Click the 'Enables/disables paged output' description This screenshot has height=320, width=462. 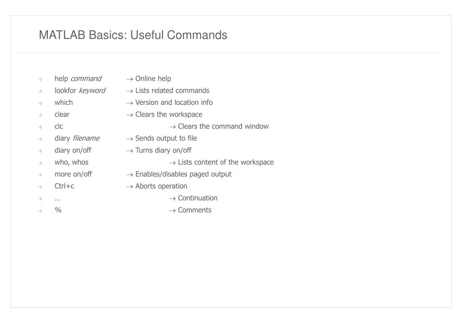pyautogui.click(x=183, y=174)
